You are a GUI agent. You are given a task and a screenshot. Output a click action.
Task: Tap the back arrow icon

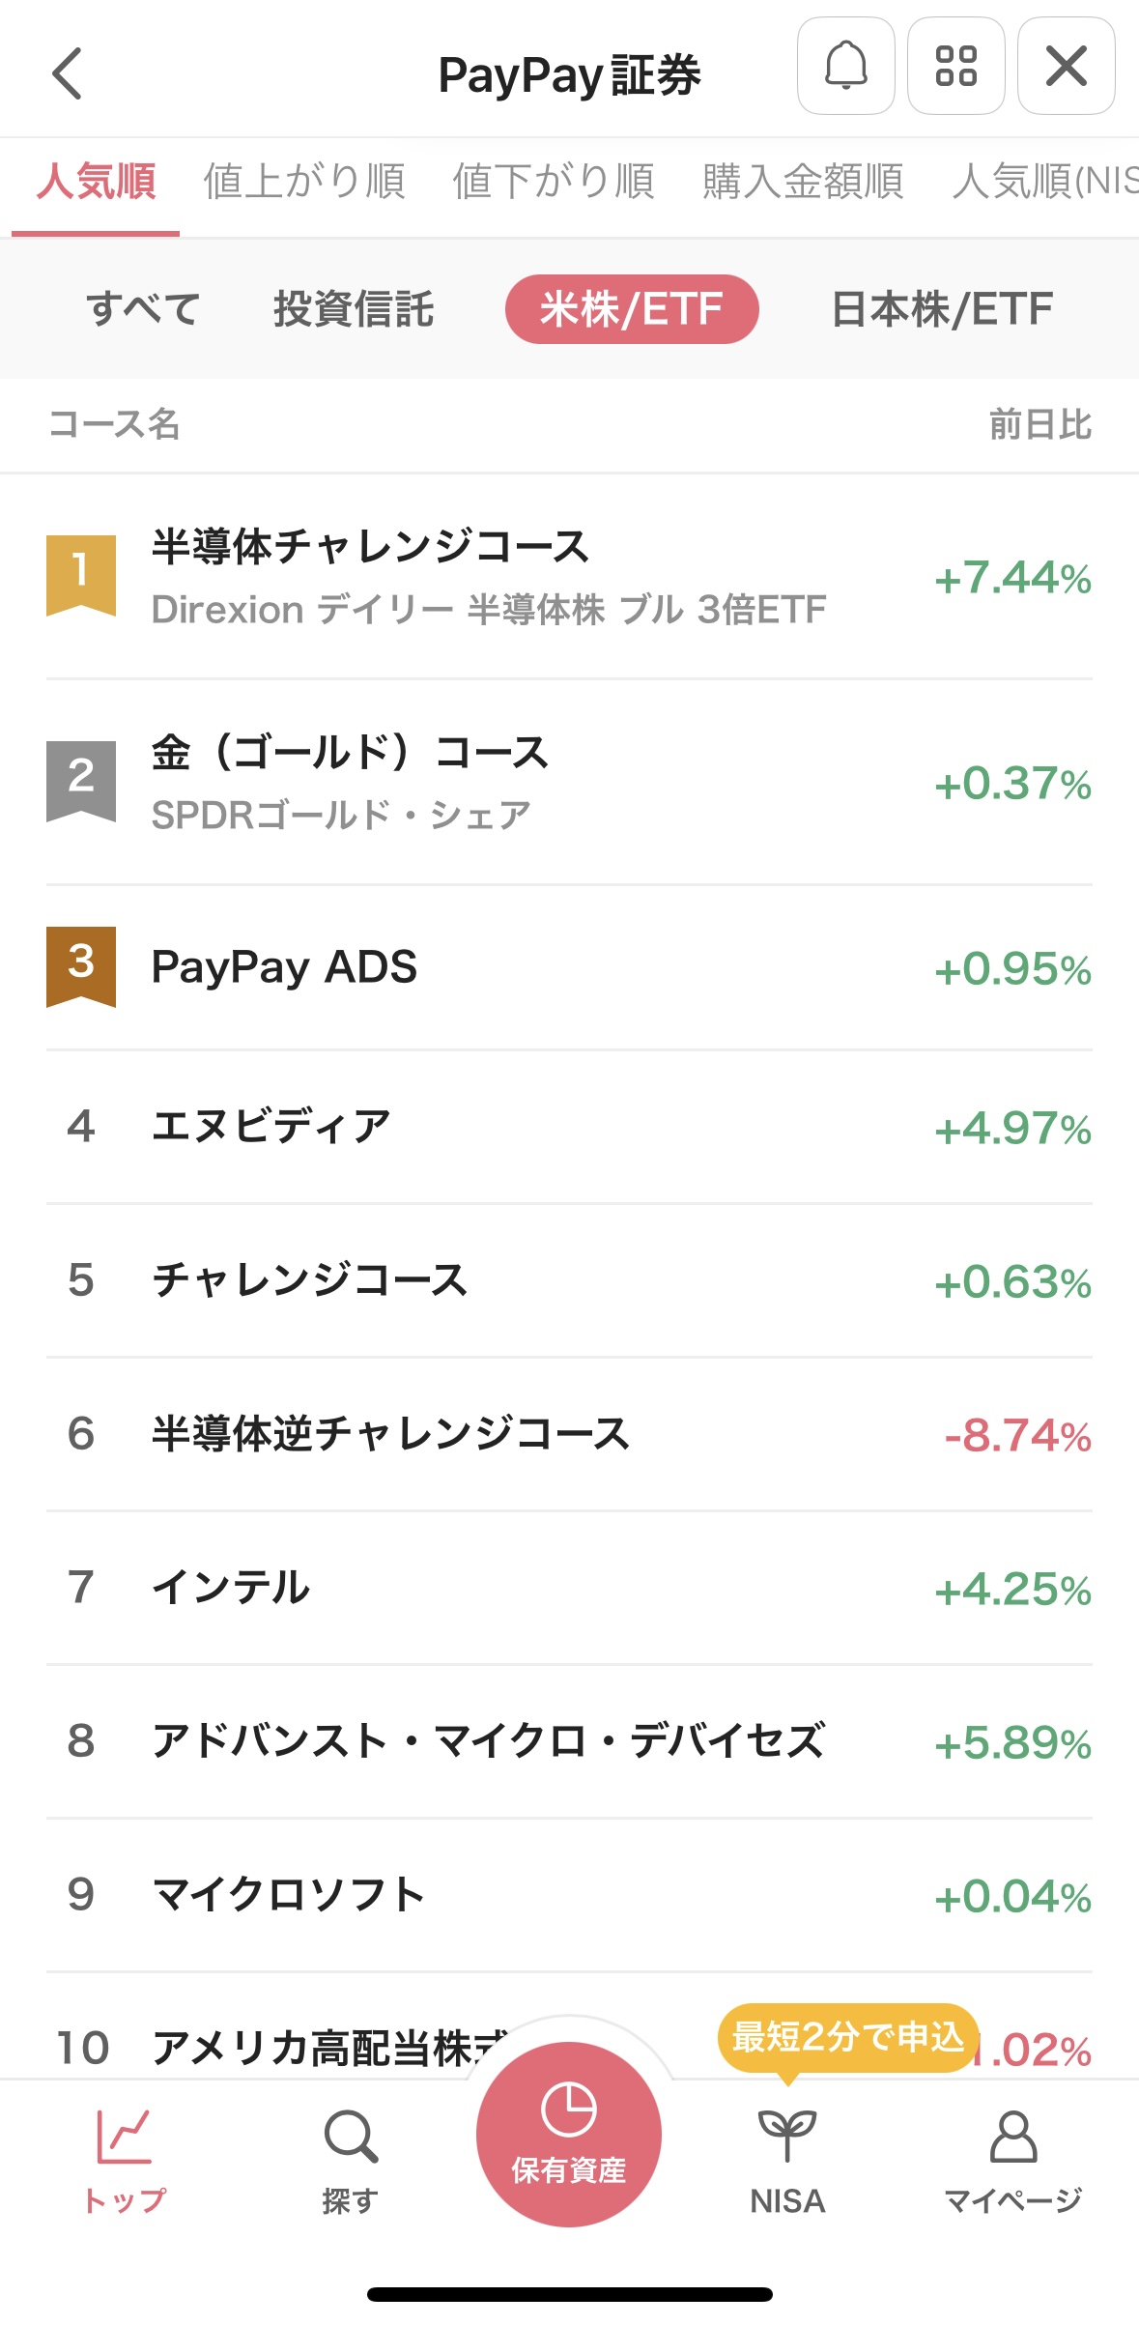coord(68,73)
